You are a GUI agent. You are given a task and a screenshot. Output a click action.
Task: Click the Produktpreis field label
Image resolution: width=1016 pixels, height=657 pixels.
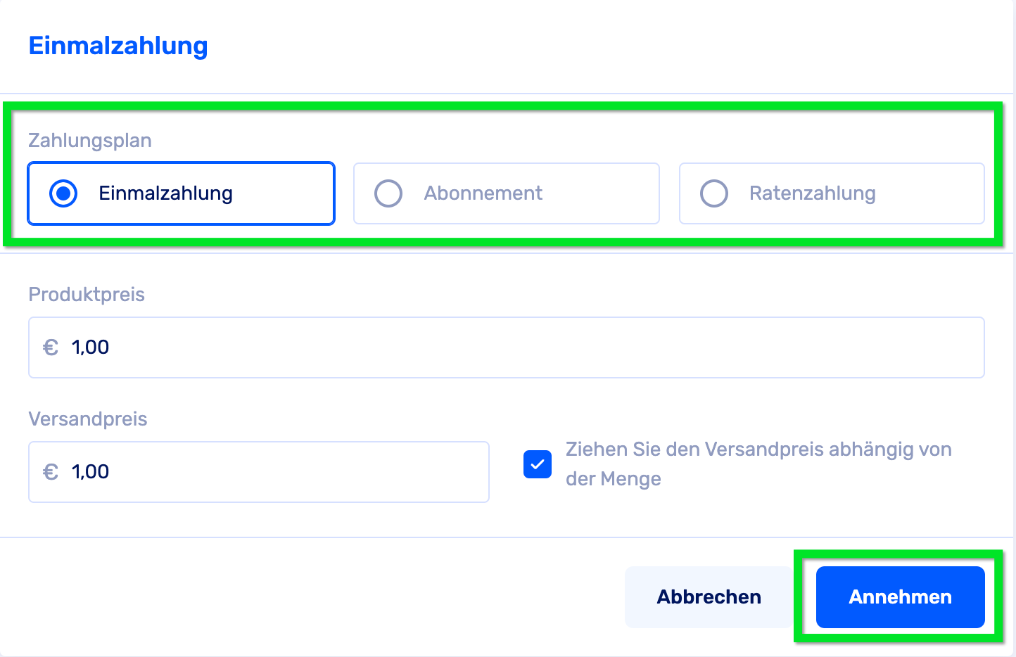87,295
